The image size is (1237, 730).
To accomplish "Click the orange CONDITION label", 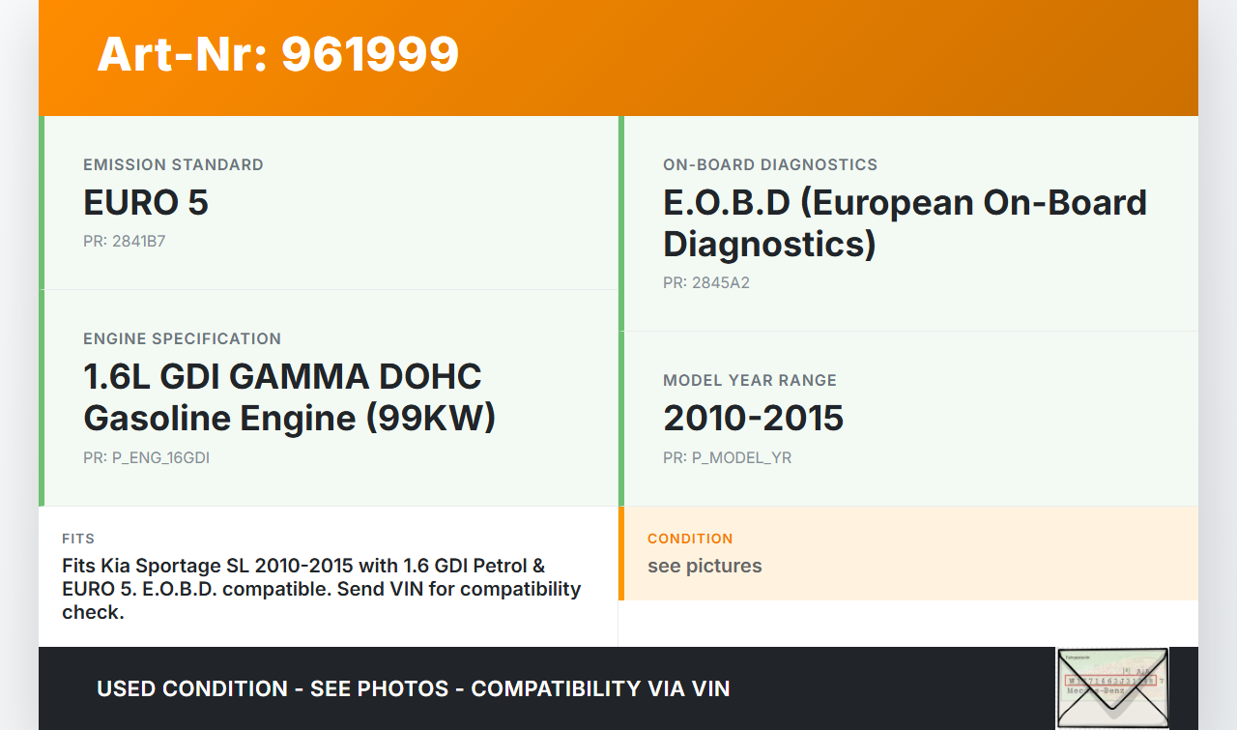I will 690,539.
